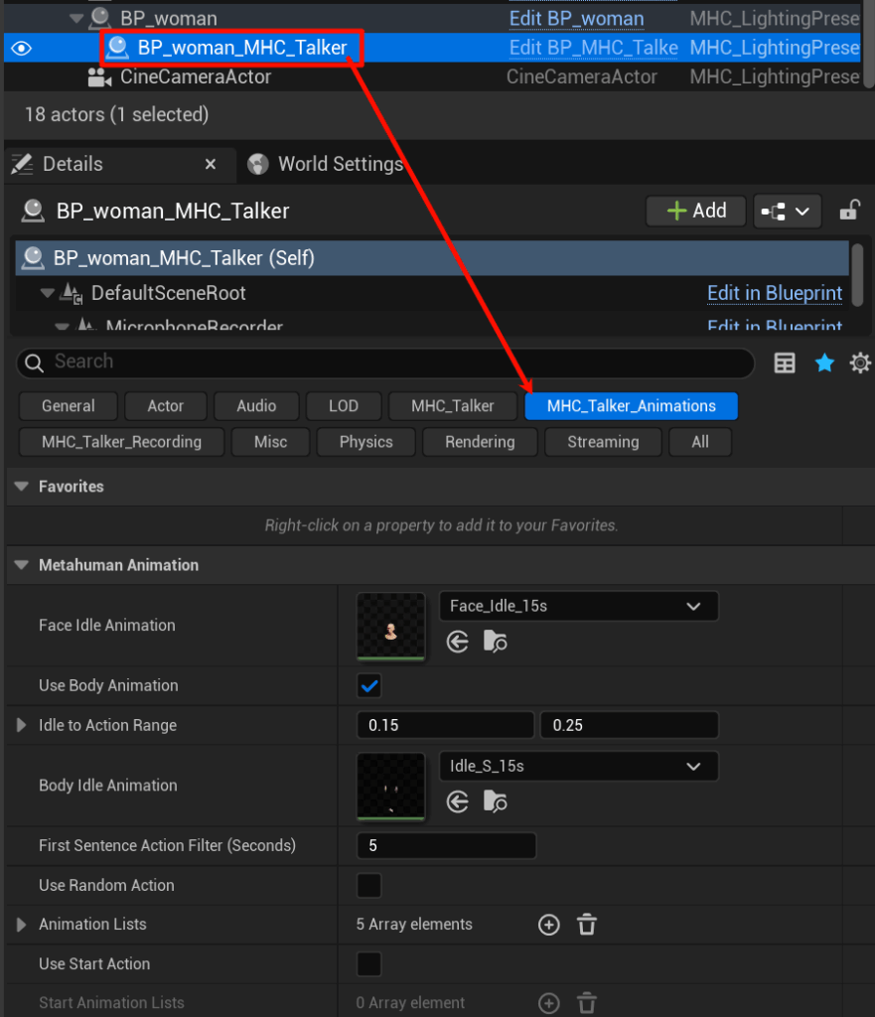The height and width of the screenshot is (1017, 875).
Task: Toggle visibility eye of BP_woman_MHC_Talker
Action: 21,48
